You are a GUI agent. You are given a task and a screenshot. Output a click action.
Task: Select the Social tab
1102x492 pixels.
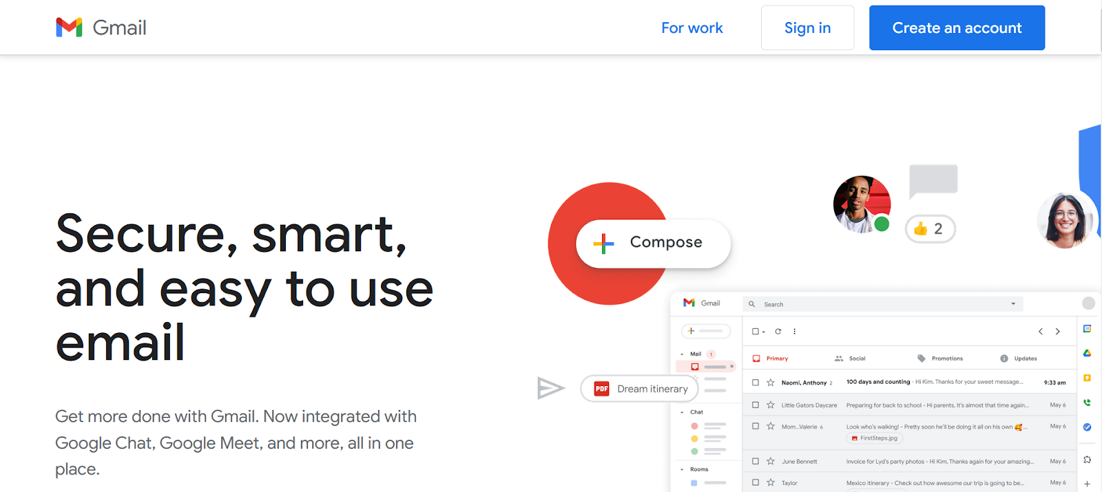tap(850, 359)
